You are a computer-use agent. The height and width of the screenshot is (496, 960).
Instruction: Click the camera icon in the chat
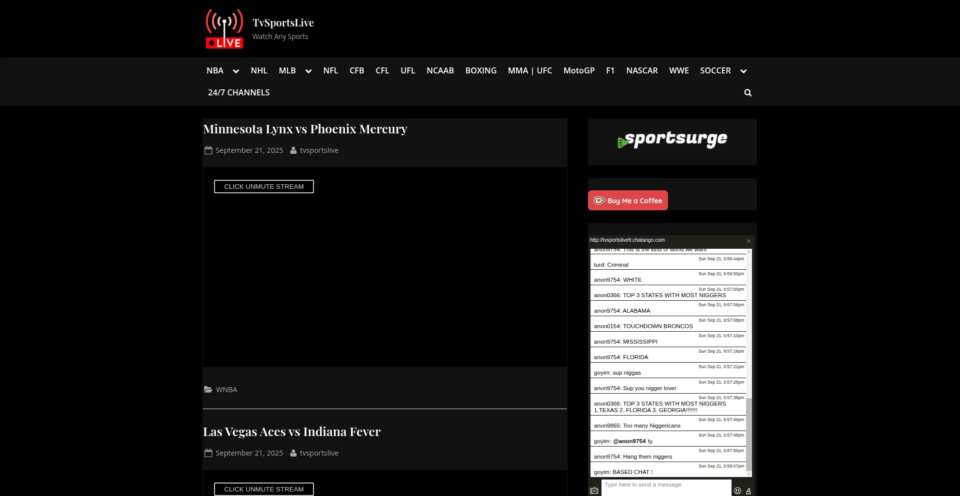(x=594, y=491)
